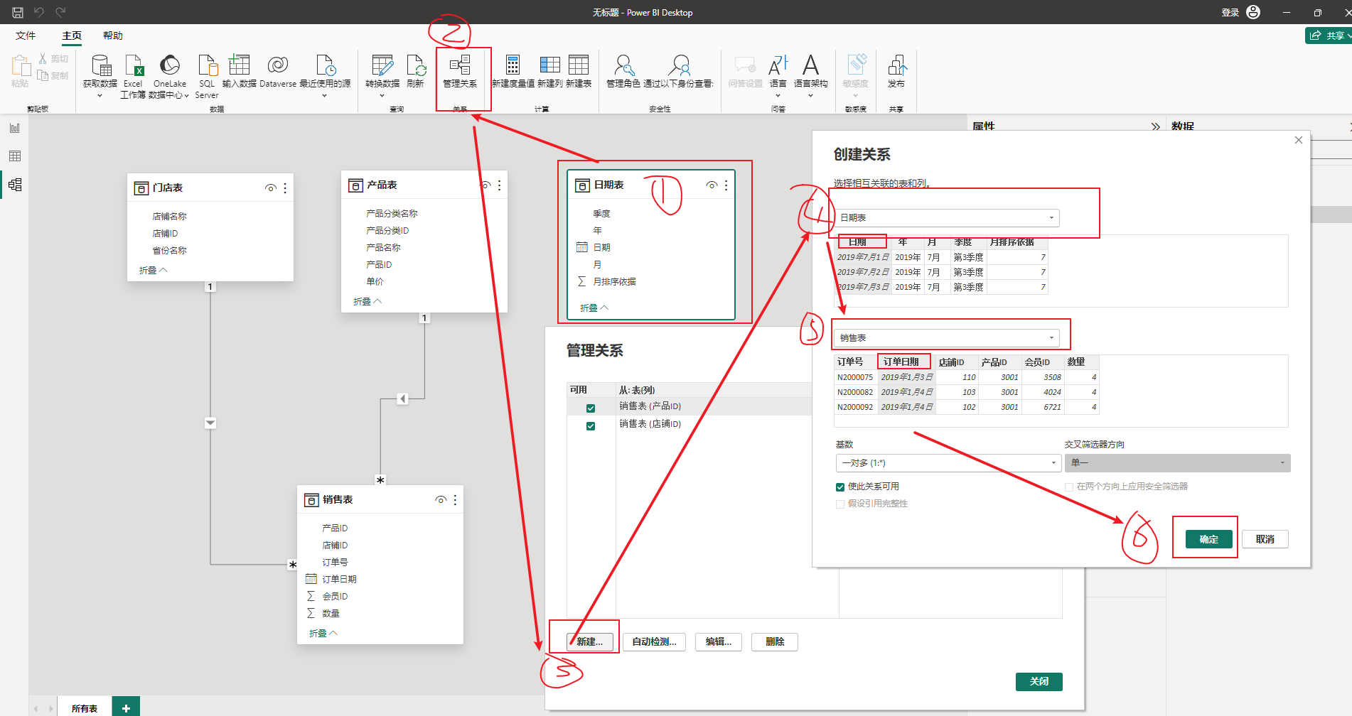Viewport: 1352px width, 716px height.
Task: Click the 新建... button in manage relationships
Action: click(x=590, y=642)
